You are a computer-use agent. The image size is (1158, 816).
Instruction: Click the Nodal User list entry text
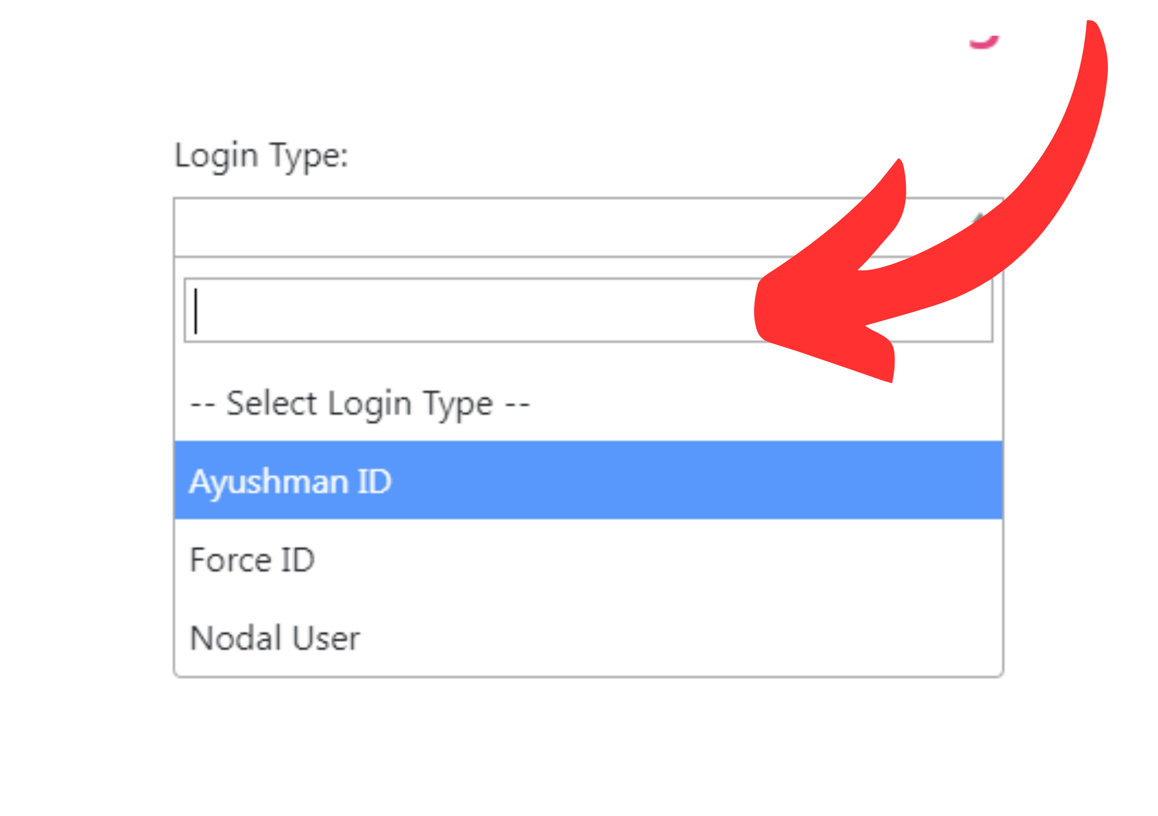[275, 638]
